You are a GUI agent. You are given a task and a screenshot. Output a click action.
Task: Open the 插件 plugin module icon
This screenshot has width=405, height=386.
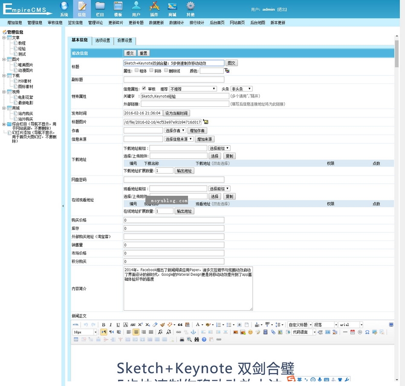pyautogui.click(x=154, y=9)
